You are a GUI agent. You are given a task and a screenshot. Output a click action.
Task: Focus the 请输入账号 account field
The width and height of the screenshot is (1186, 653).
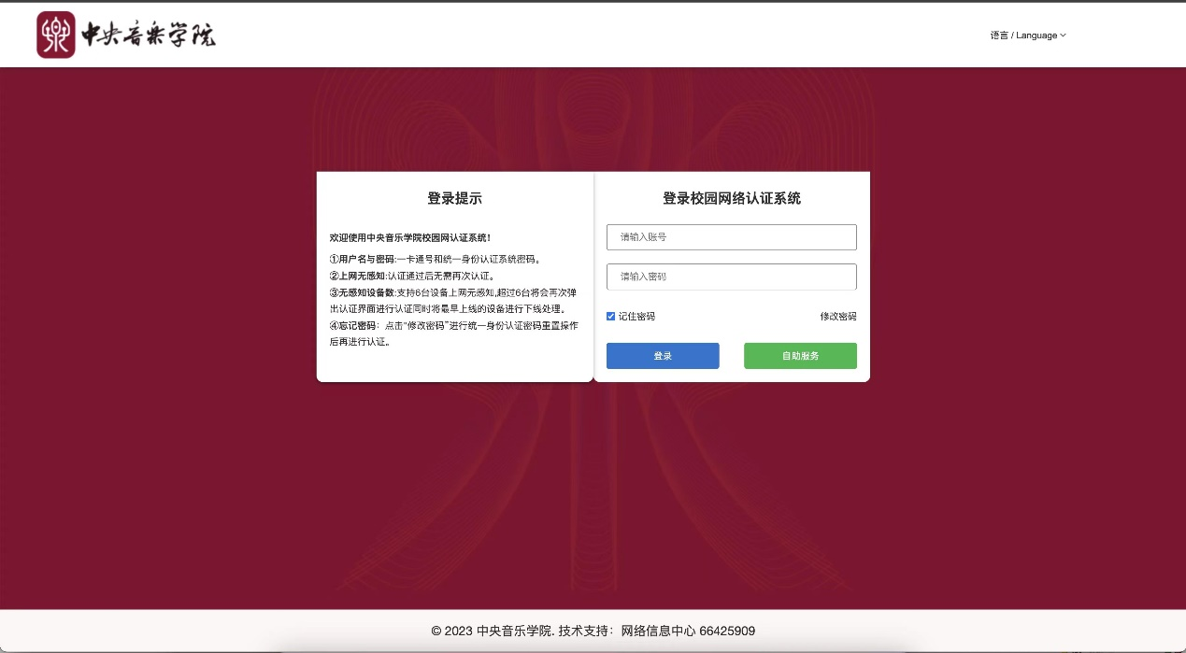(731, 237)
